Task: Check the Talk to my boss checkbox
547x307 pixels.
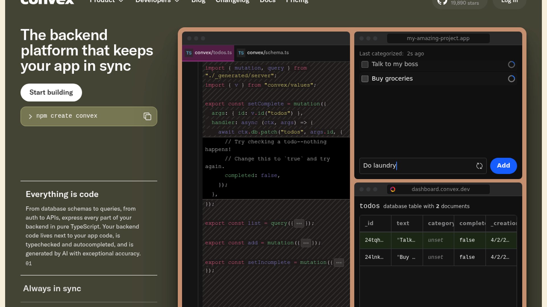Action: [x=365, y=65]
